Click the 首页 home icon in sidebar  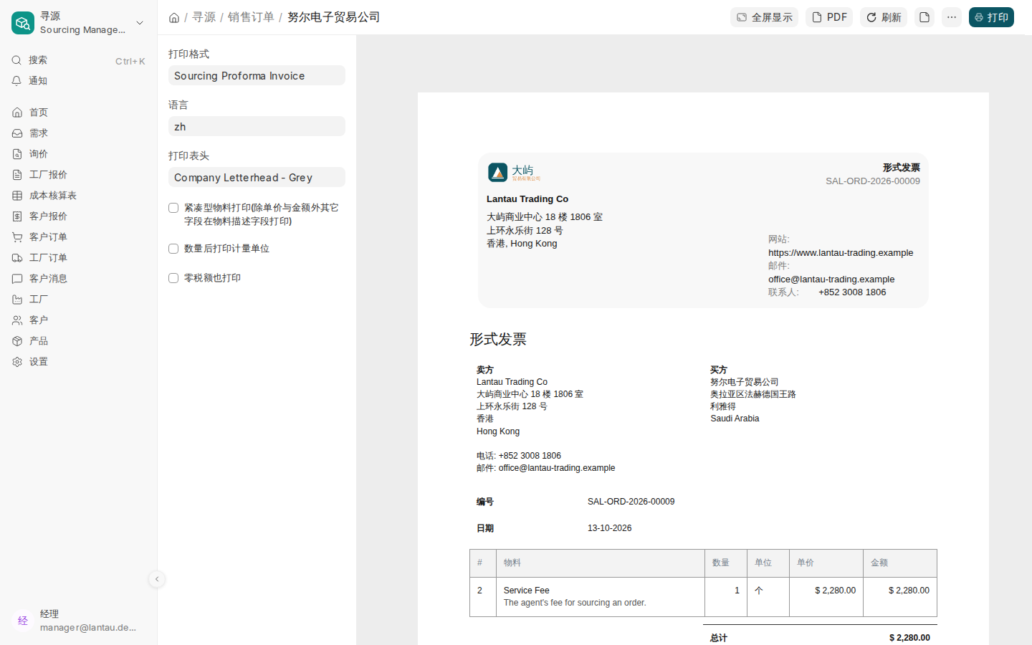click(x=17, y=113)
